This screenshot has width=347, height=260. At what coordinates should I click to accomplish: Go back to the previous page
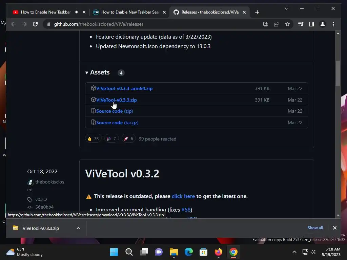tap(14, 24)
